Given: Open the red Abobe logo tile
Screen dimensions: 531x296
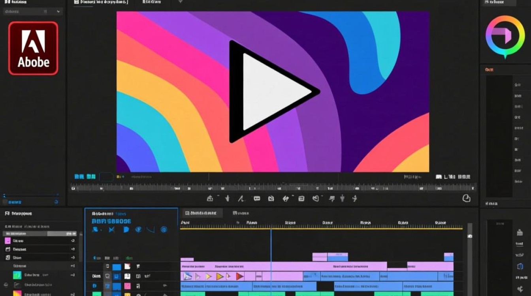Looking at the screenshot, I should point(33,48).
